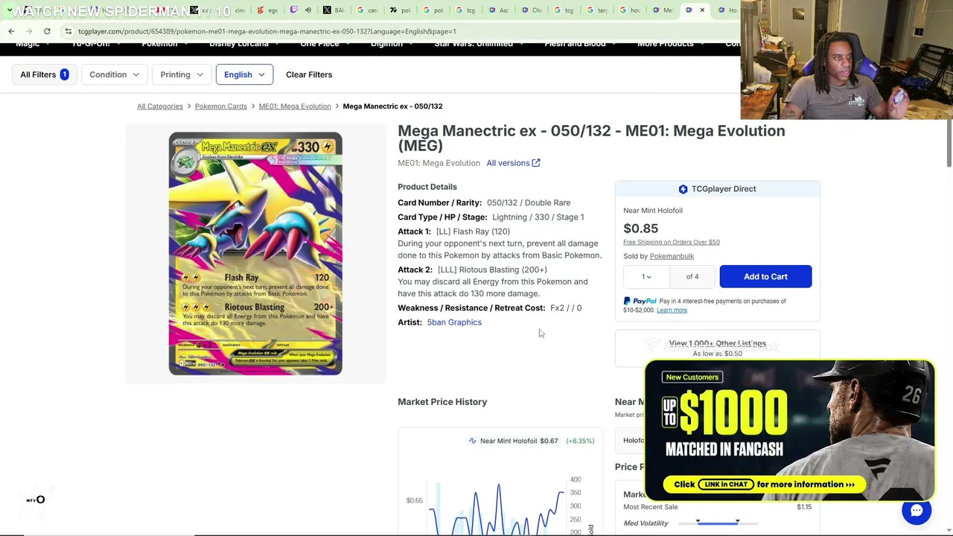Image resolution: width=953 pixels, height=536 pixels.
Task: Open the Yu-Gi-Oh! nav menu
Action: [95, 44]
